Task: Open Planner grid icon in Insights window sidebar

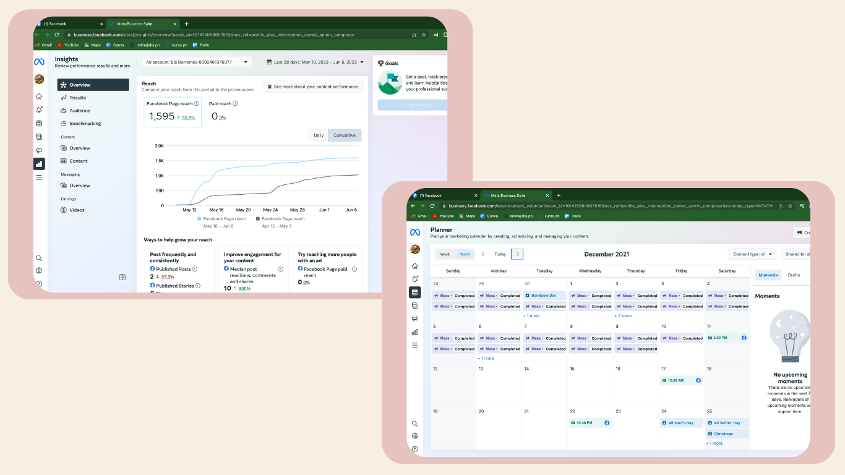Action: [x=39, y=124]
